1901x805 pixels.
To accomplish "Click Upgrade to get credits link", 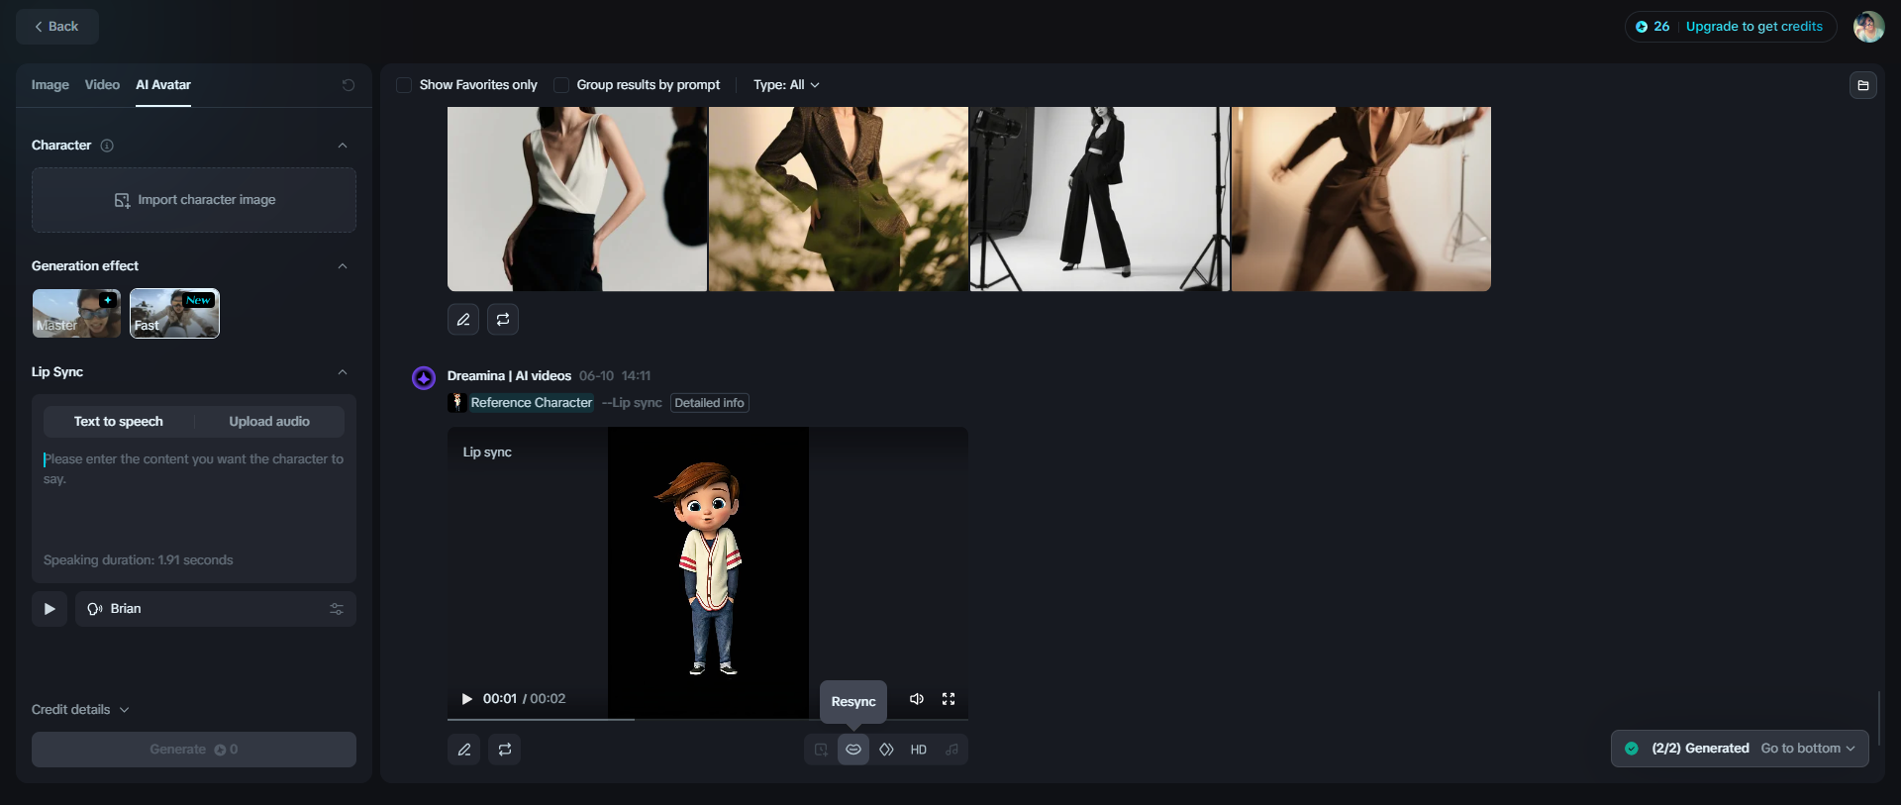I will [x=1753, y=27].
